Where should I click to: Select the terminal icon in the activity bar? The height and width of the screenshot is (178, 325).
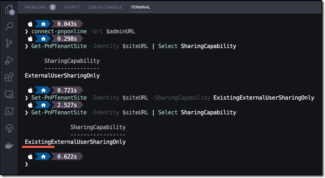9,111
